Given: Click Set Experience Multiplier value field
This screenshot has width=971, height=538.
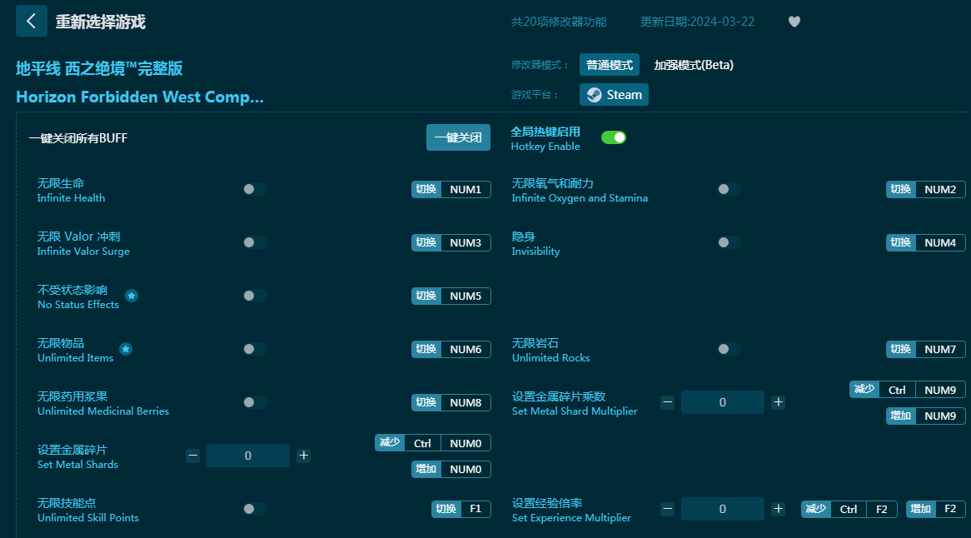Looking at the screenshot, I should pos(723,509).
